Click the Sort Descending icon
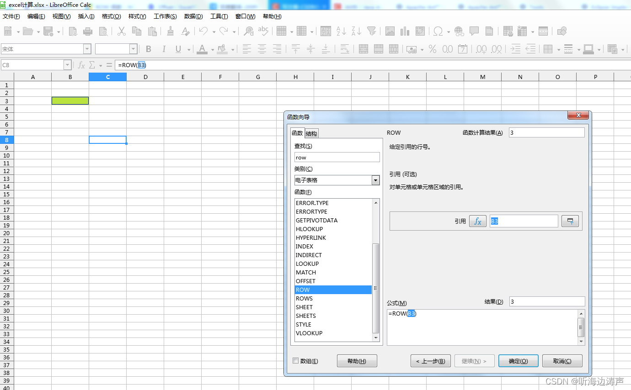 pos(357,31)
